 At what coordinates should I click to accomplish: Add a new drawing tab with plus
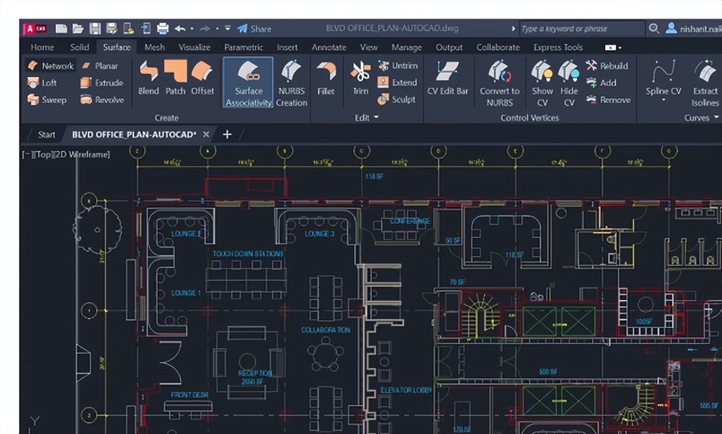[x=227, y=134]
